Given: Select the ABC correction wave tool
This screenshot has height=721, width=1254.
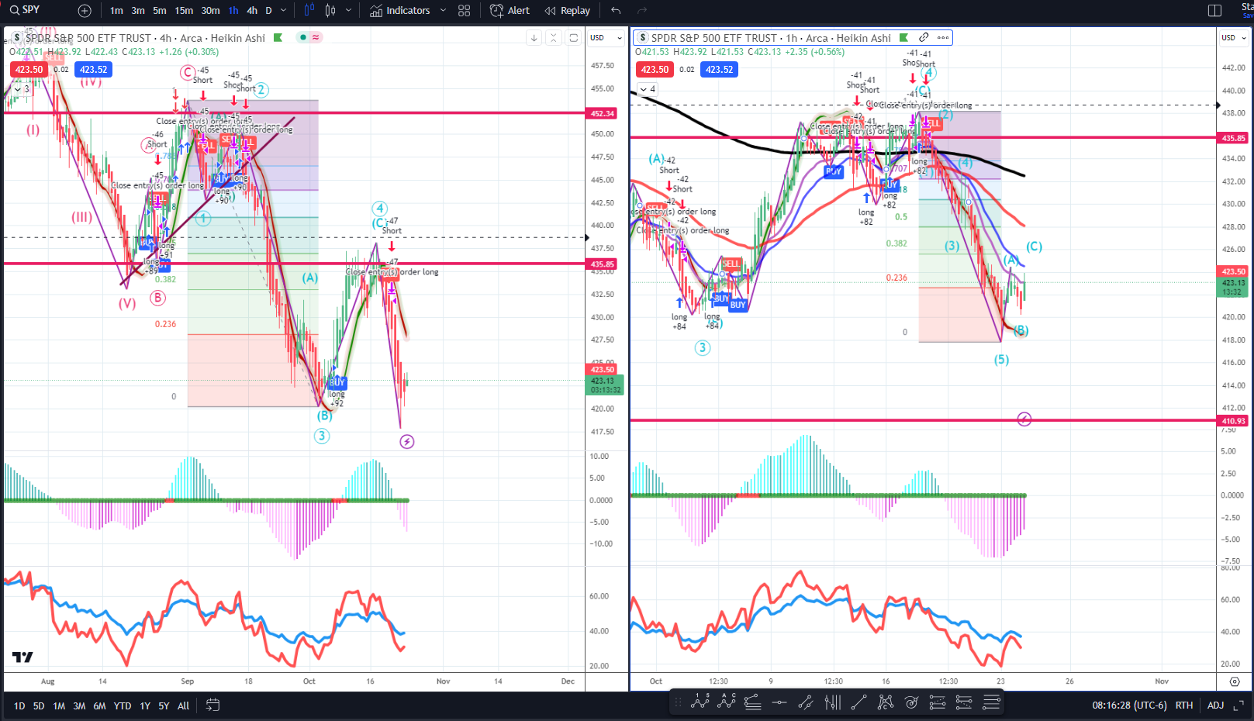Looking at the screenshot, I should click(727, 702).
